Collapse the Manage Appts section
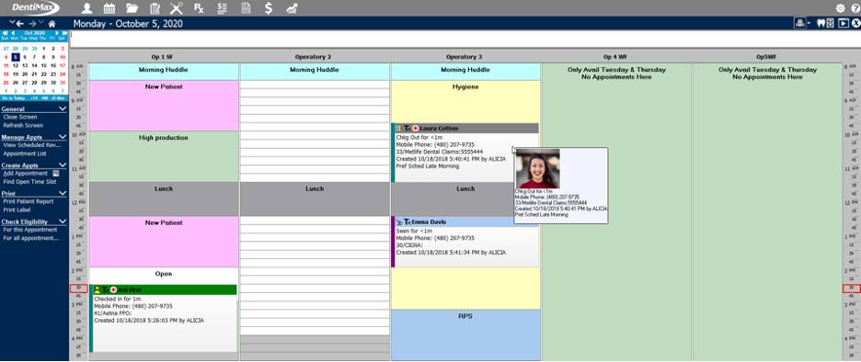The width and height of the screenshot is (861, 362). click(x=63, y=137)
